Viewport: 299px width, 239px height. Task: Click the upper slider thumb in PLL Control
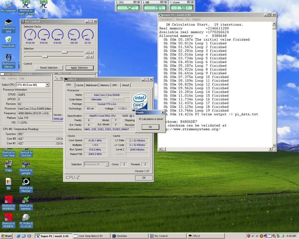65,52
